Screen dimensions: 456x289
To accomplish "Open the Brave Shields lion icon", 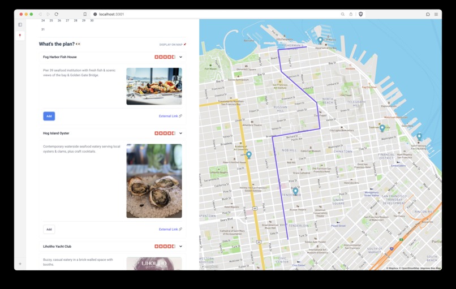I will (360, 14).
